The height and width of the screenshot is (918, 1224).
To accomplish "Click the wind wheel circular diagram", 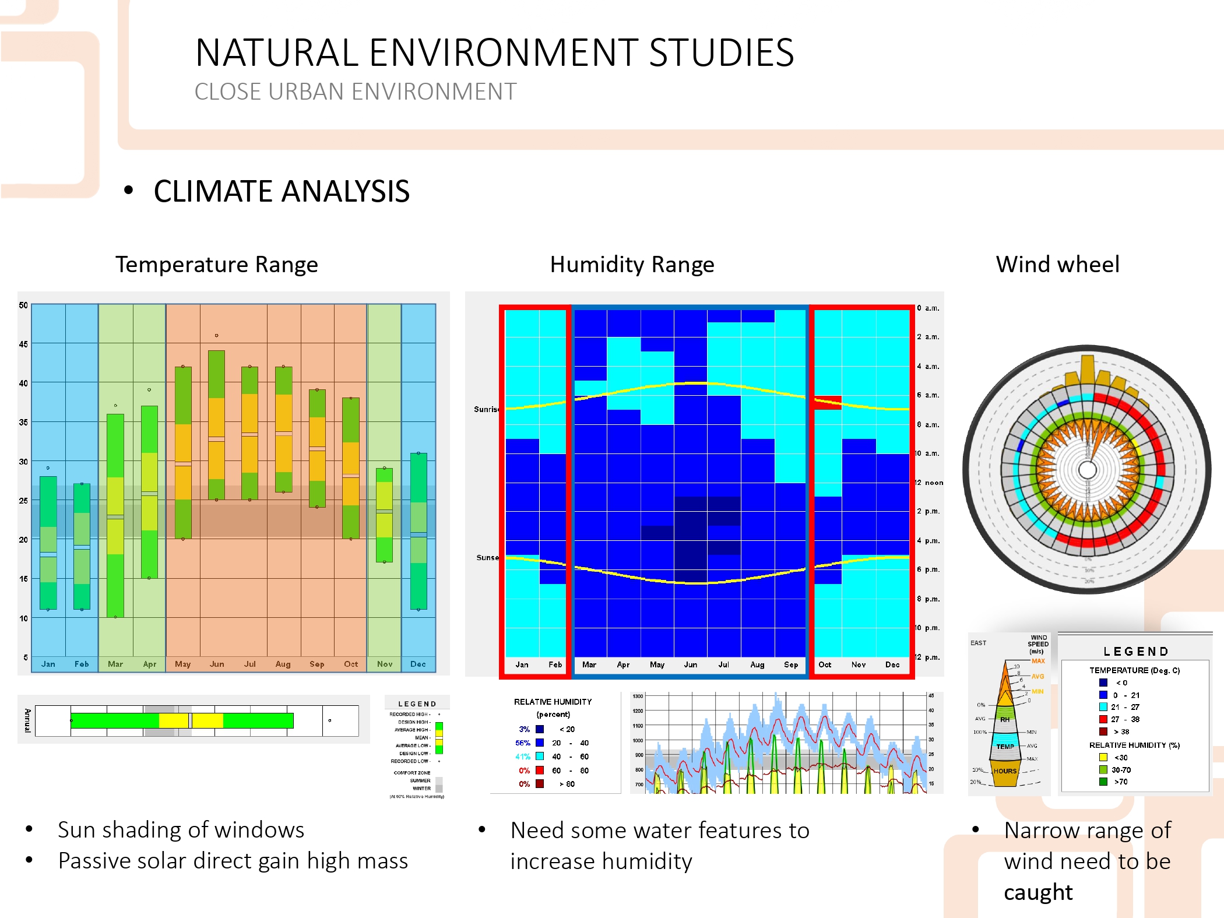I will [1087, 469].
